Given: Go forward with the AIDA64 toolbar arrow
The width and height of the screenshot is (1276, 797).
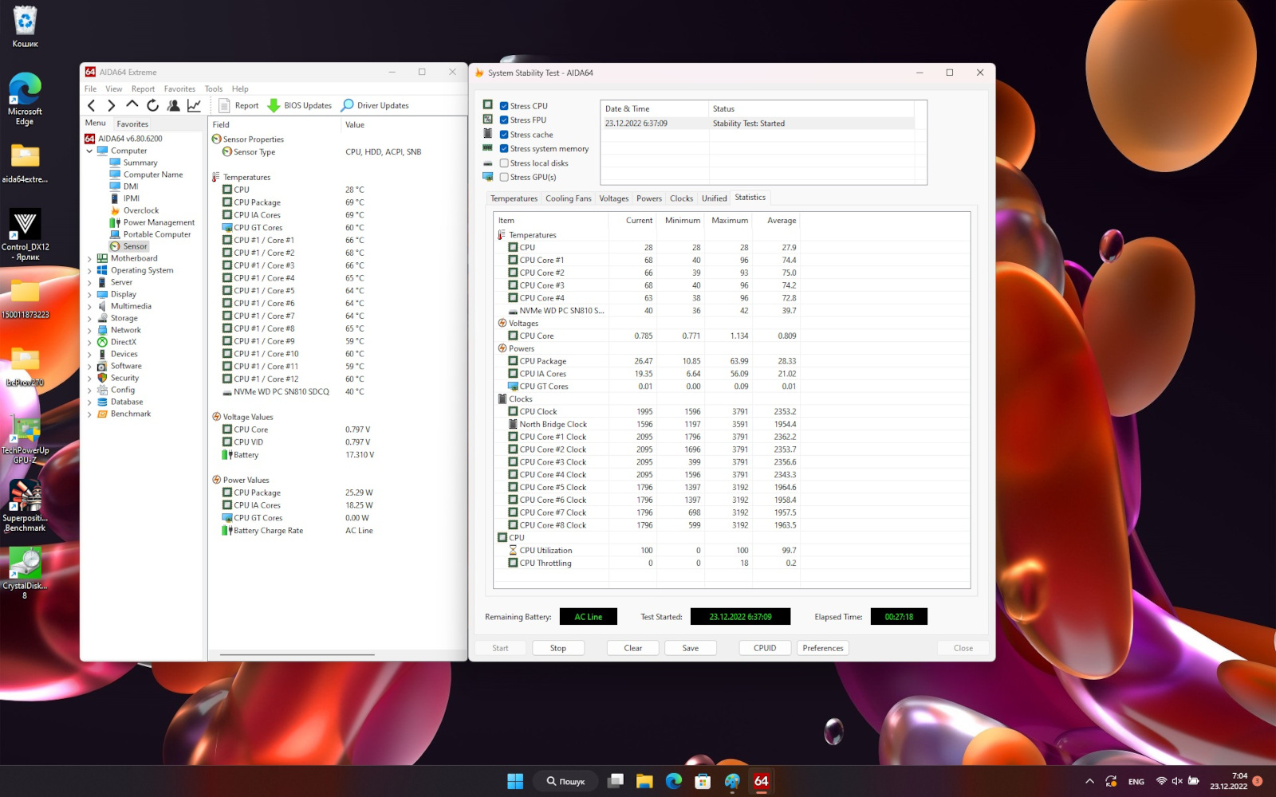Looking at the screenshot, I should [112, 105].
